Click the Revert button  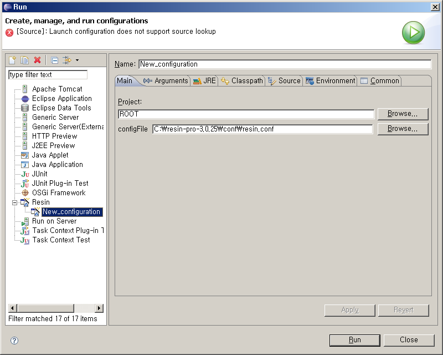pos(404,310)
